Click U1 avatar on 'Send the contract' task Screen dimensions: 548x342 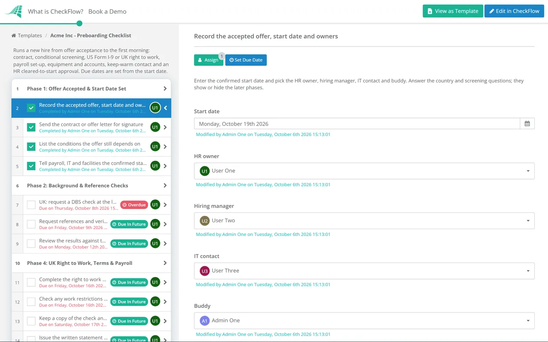(155, 127)
